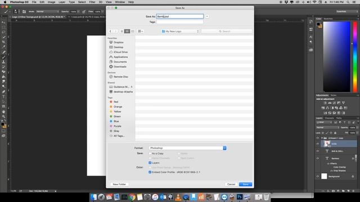Open the File menu
This screenshot has width=360, height=202.
click(x=34, y=2)
